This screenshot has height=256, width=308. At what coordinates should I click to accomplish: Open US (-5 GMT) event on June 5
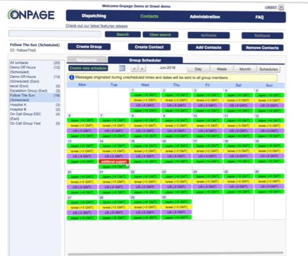coord(269,106)
